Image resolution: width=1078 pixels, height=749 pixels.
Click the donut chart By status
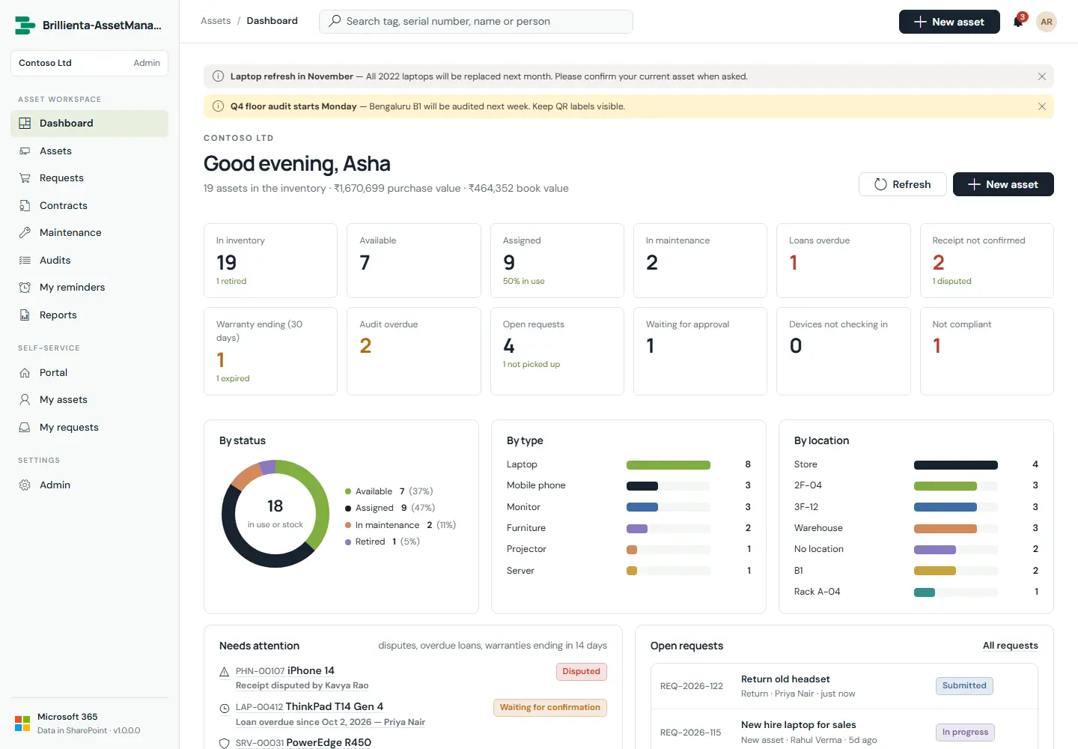(x=275, y=514)
